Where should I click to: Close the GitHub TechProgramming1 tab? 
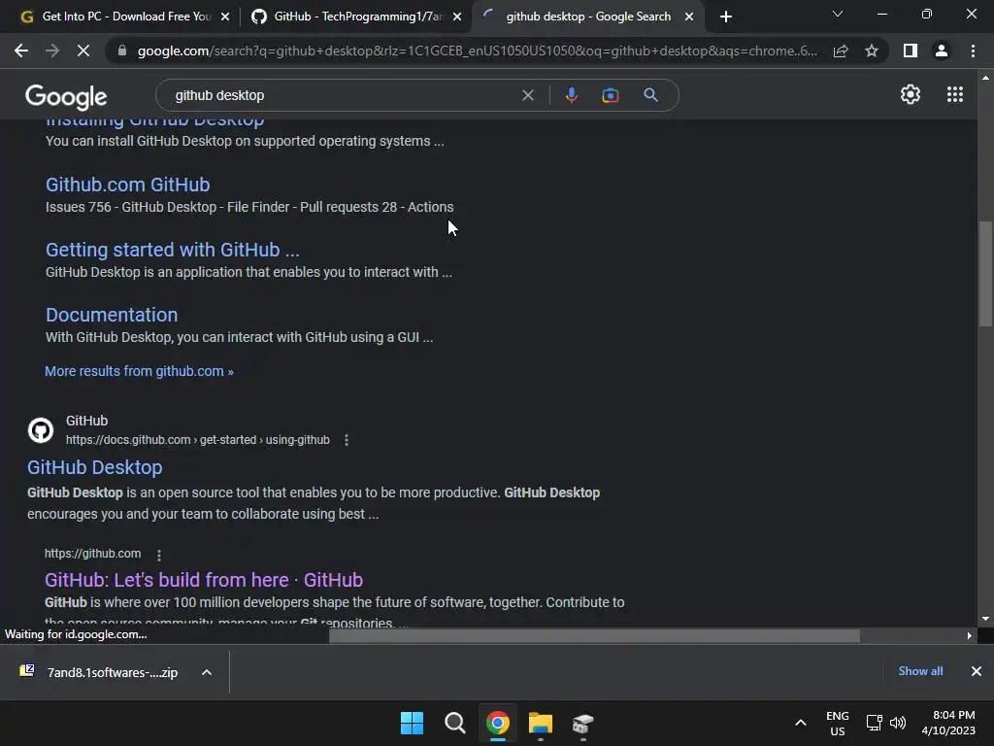[x=457, y=17]
